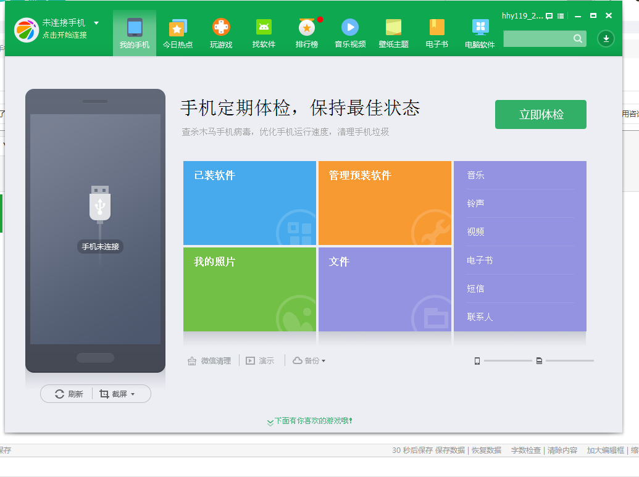Switch to the 今日热点 tab
639x477 pixels.
178,33
